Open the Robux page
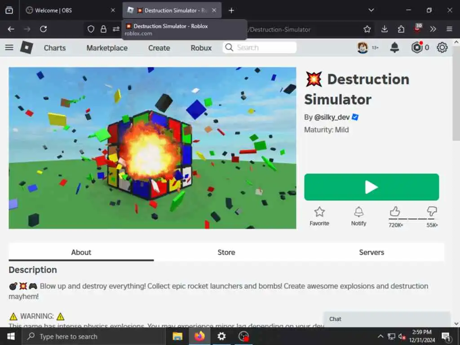460x345 pixels. click(x=201, y=48)
